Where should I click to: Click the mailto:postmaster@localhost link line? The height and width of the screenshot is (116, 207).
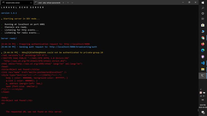pyautogui.click(x=34, y=72)
